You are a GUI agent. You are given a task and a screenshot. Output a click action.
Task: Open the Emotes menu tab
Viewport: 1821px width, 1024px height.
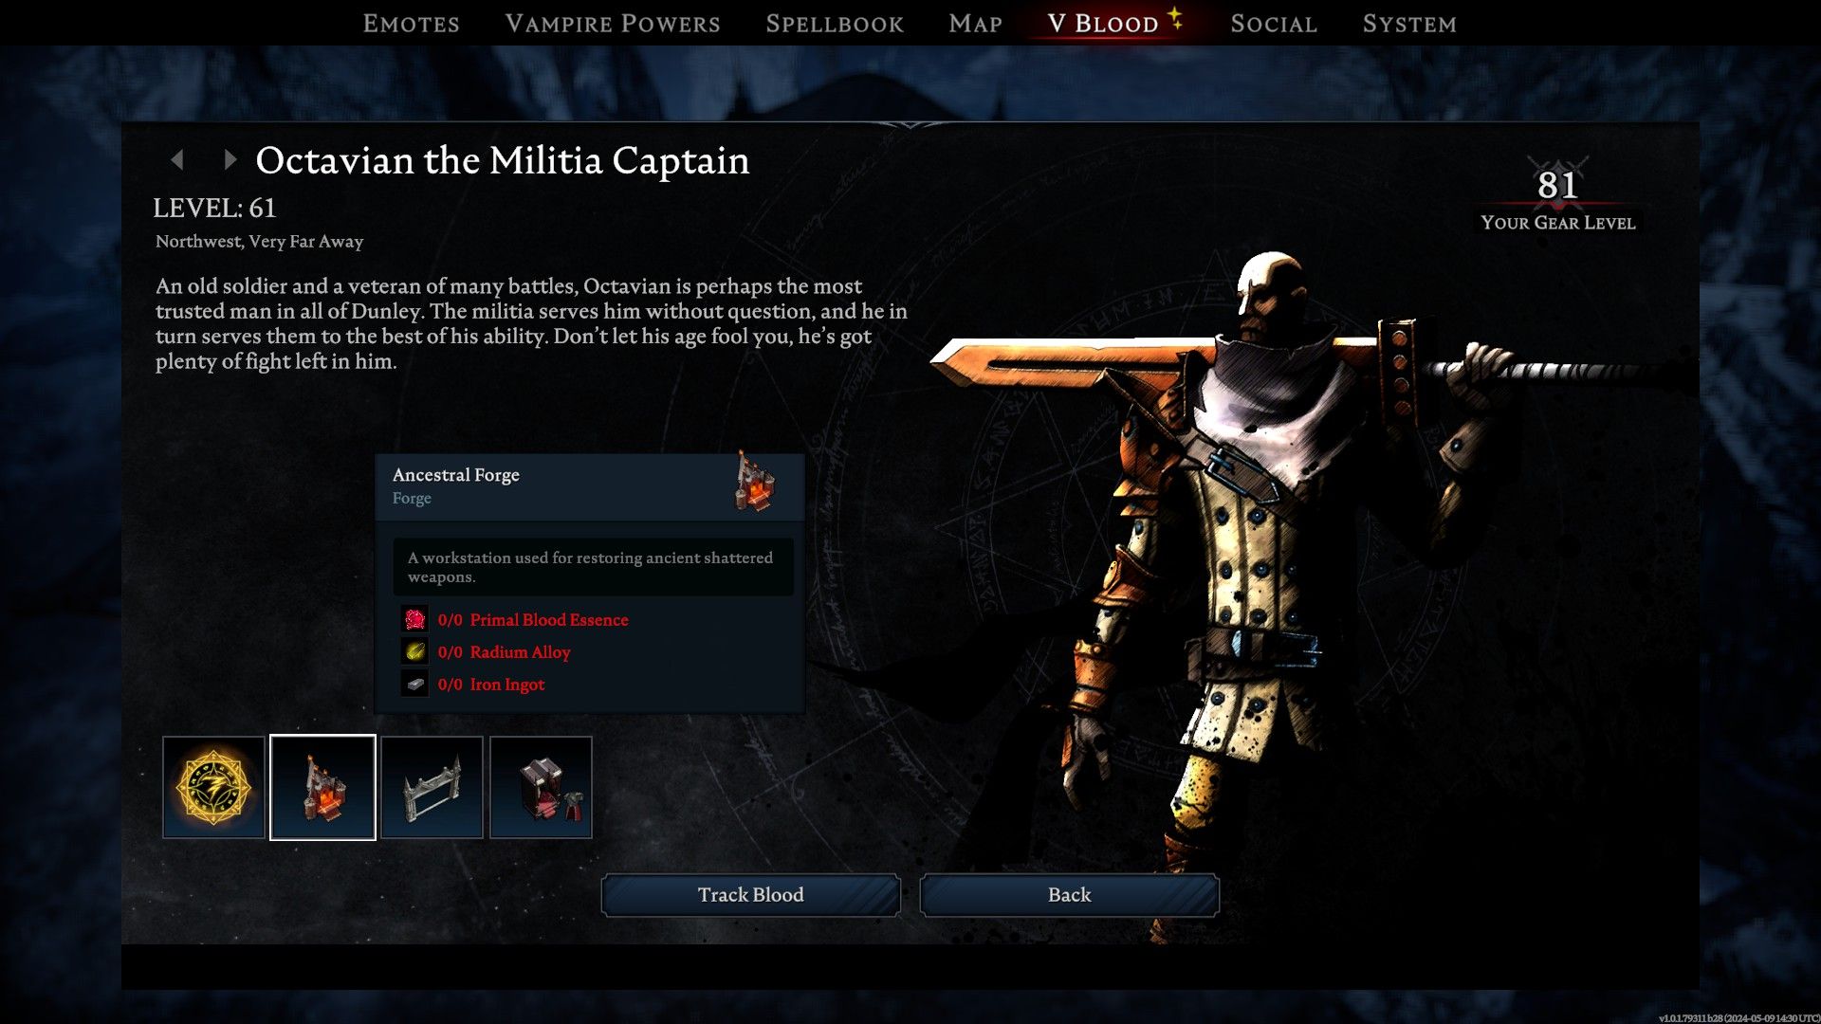pos(413,23)
